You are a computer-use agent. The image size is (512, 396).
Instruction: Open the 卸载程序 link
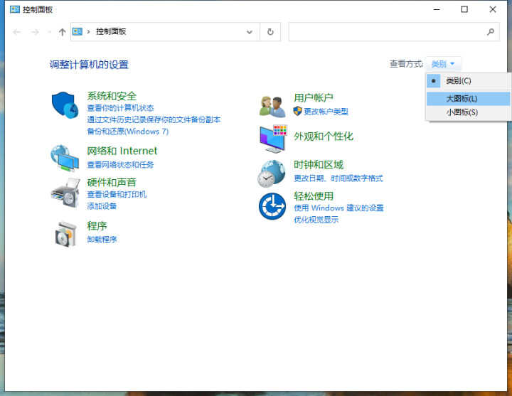tap(102, 240)
